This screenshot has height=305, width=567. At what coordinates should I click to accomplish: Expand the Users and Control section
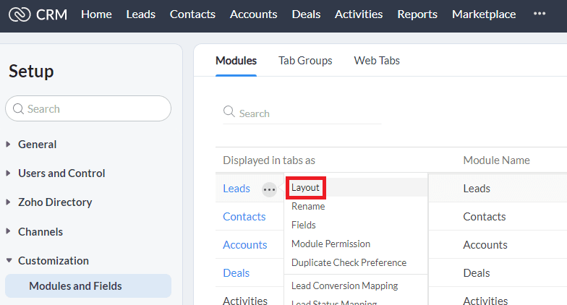tap(61, 173)
